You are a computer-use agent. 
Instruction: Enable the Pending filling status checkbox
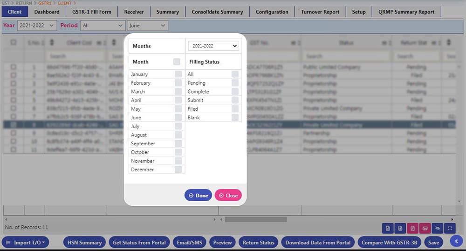click(x=235, y=83)
